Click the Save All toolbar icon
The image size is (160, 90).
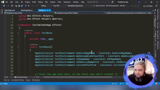pyautogui.click(x=22, y=6)
